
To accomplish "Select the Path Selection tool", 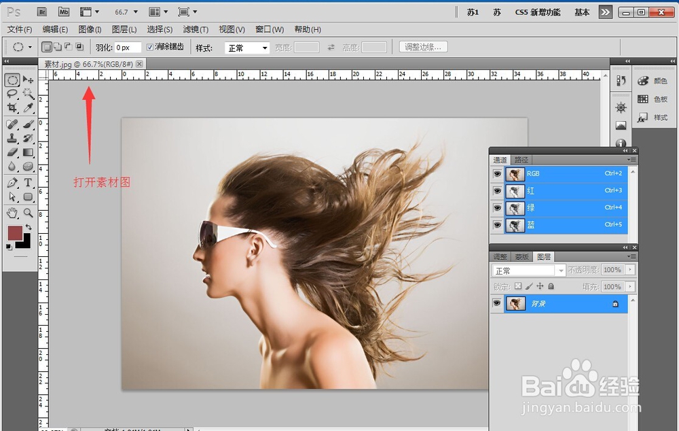I will 12,197.
